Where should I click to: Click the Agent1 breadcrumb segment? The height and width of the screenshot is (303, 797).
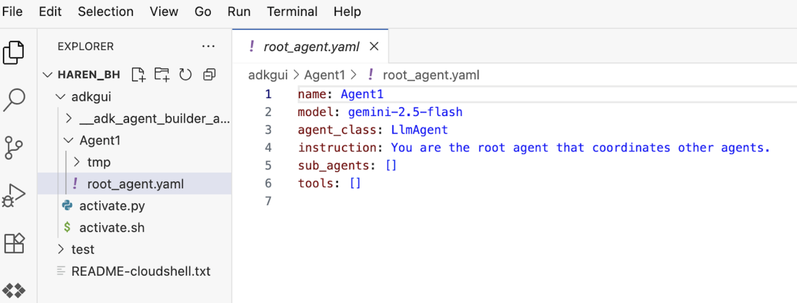[324, 75]
